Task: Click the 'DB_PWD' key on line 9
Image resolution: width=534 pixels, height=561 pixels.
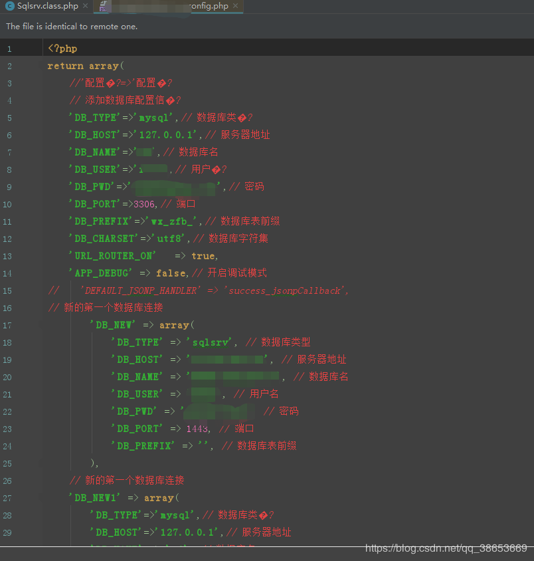Action: (91, 187)
